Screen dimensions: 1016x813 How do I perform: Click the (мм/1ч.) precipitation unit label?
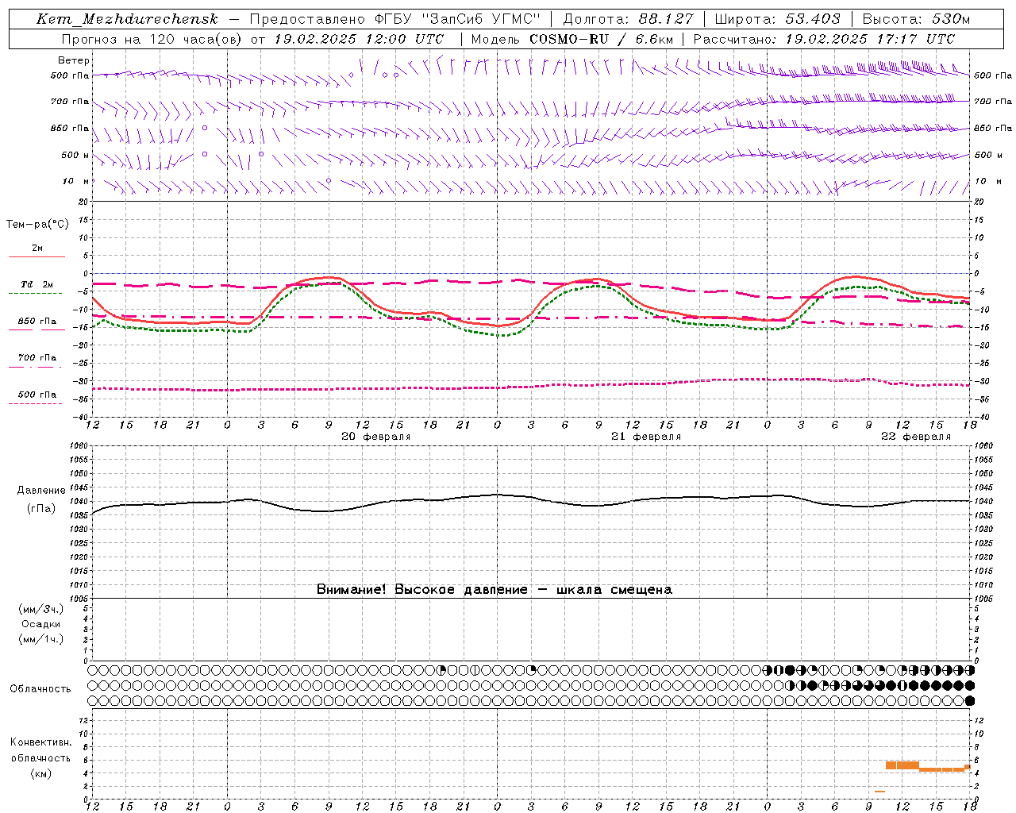coord(41,639)
